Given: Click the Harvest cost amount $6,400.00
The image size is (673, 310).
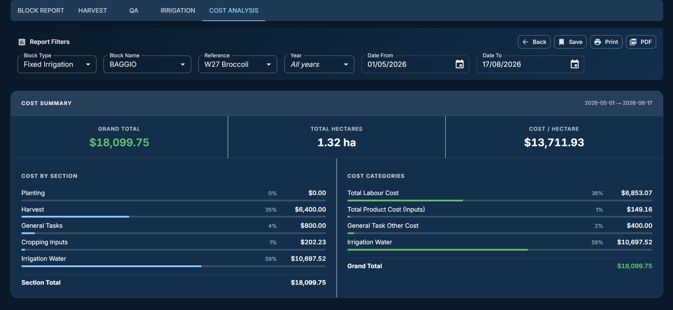Looking at the screenshot, I should [x=310, y=210].
